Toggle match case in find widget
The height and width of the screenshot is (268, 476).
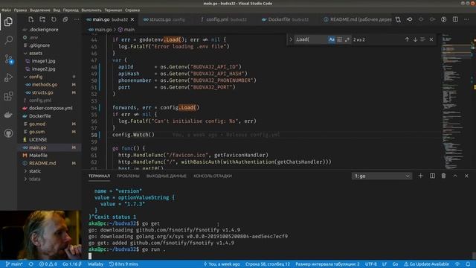(332, 39)
